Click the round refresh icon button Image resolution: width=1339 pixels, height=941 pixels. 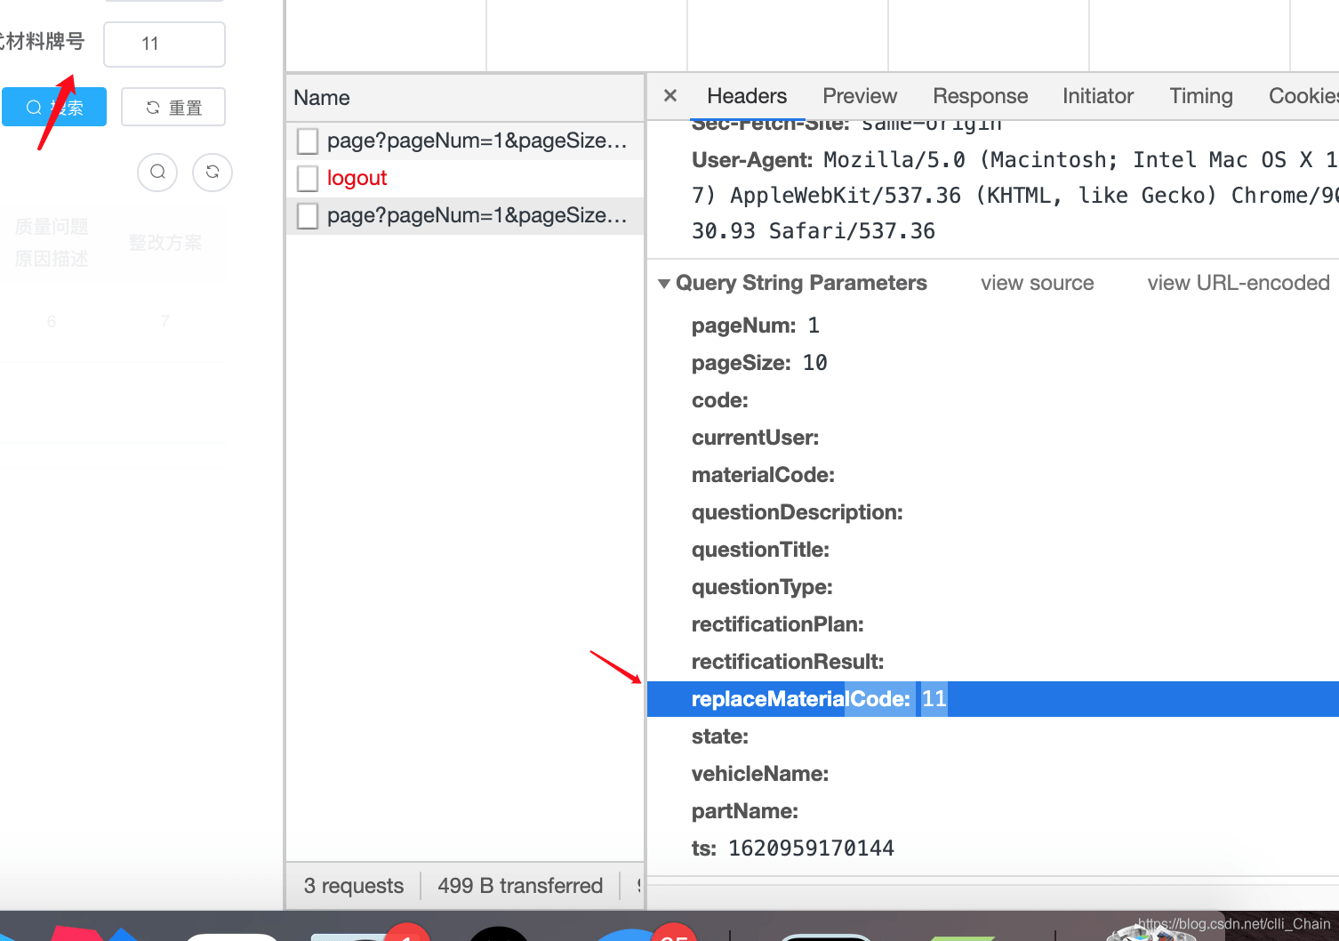212,172
